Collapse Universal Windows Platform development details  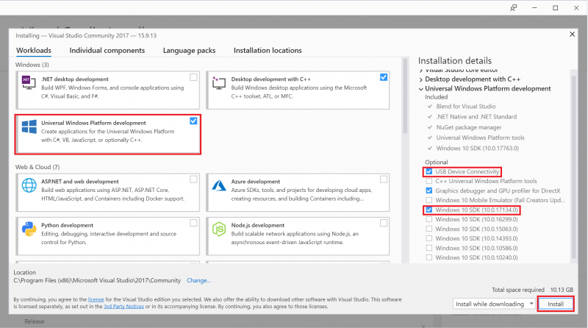click(420, 88)
